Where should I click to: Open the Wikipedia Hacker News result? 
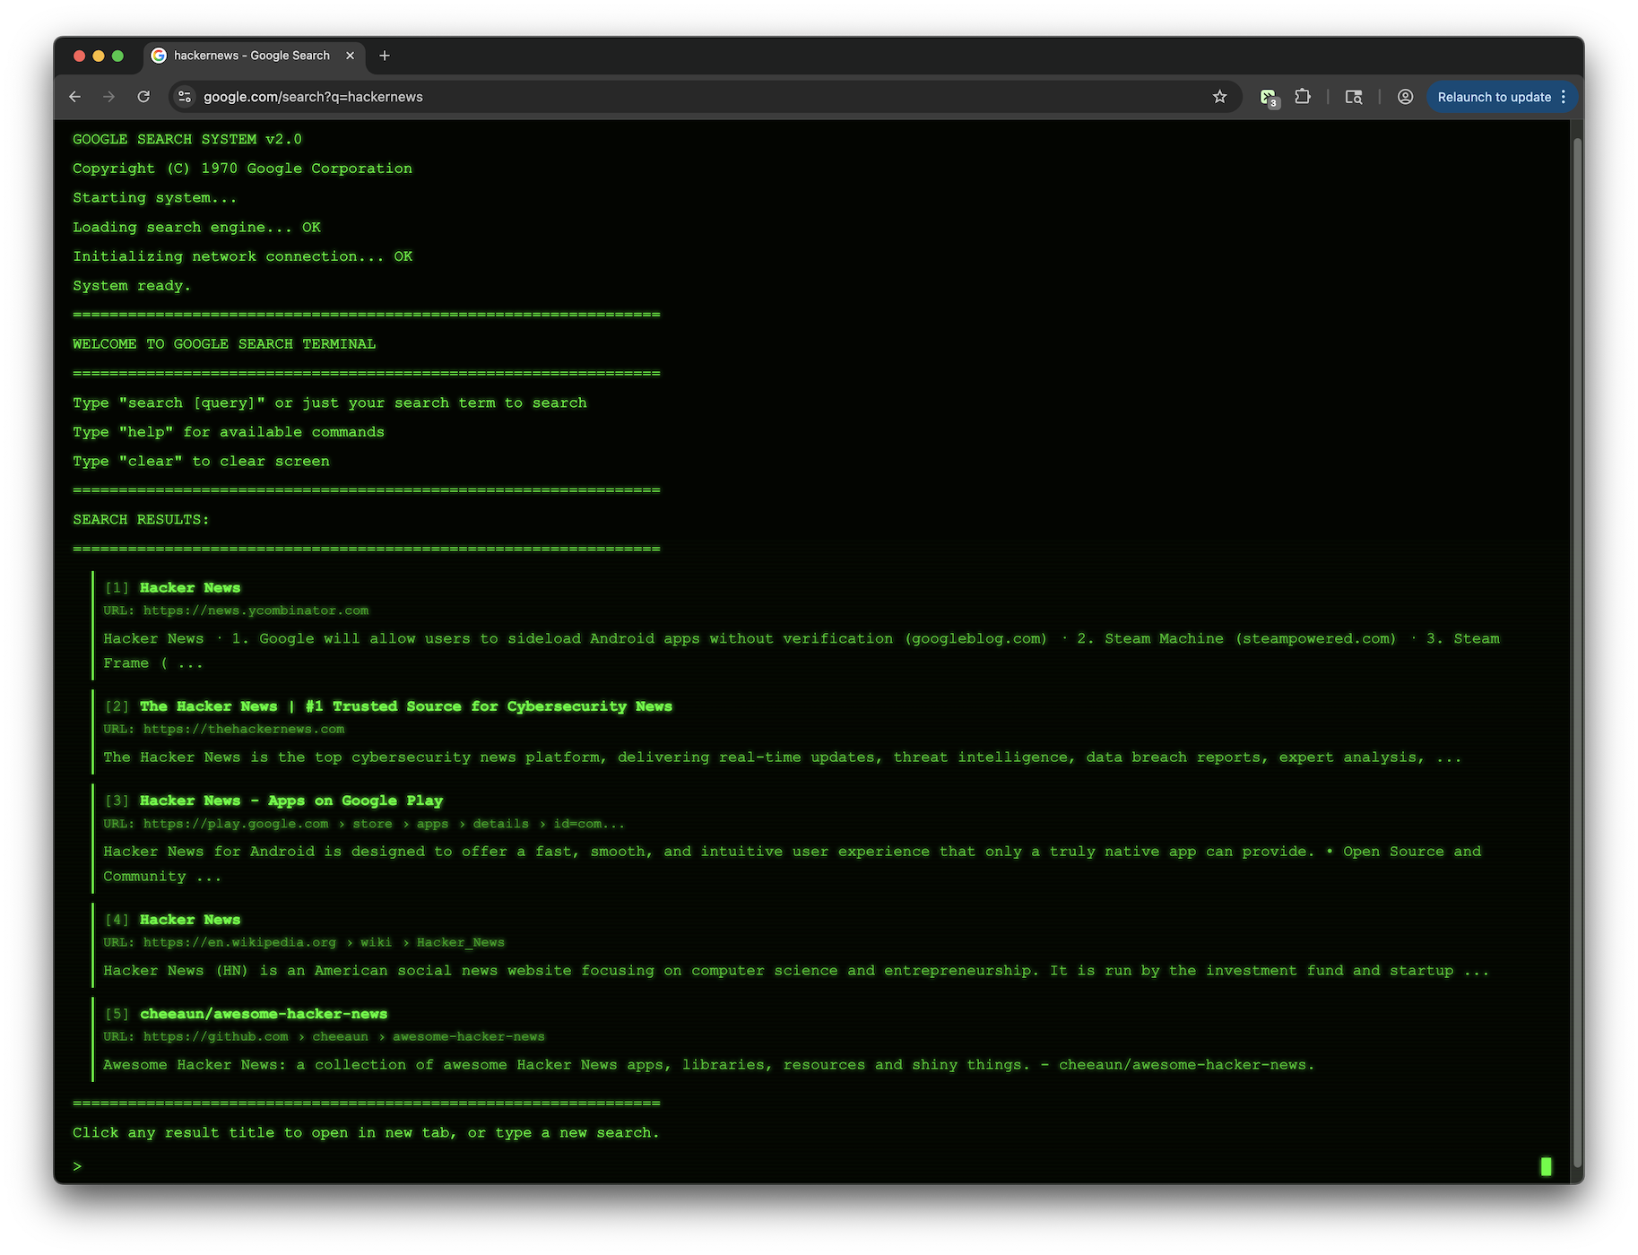[x=189, y=919]
